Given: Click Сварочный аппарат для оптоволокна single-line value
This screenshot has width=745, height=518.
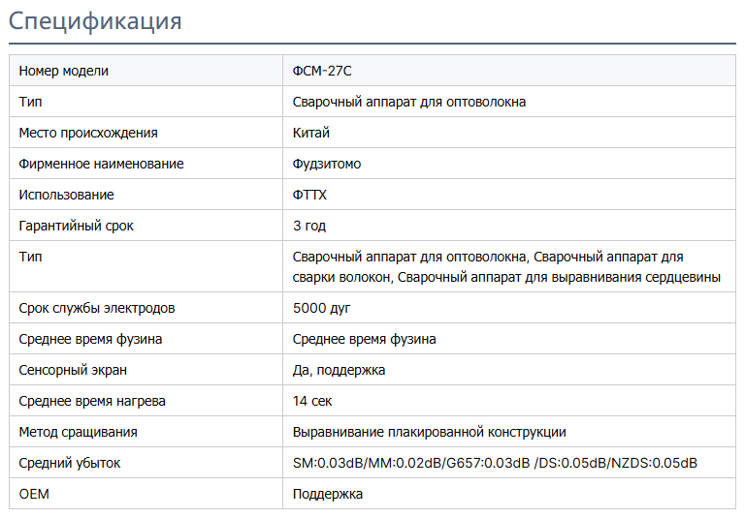Looking at the screenshot, I should pyautogui.click(x=409, y=102).
